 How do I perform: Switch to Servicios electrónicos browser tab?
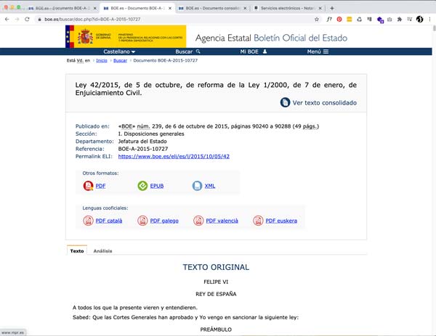[283, 7]
